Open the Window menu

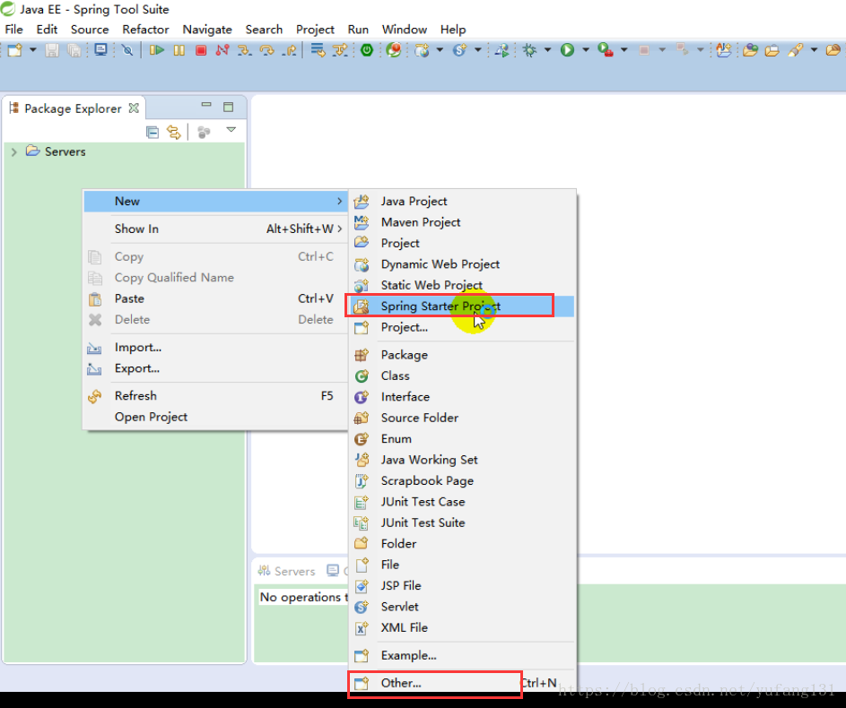point(405,29)
